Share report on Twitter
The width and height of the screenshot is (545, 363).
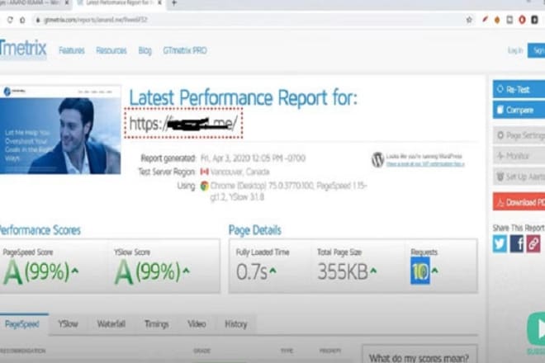[x=500, y=243]
